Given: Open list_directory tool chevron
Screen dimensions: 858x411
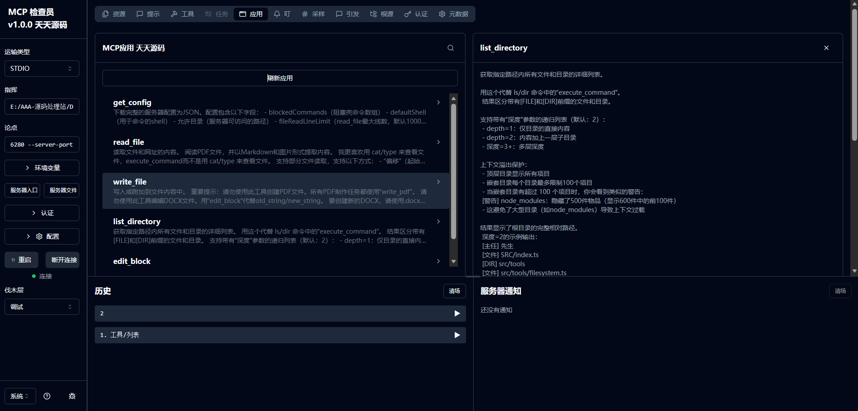Looking at the screenshot, I should (438, 222).
